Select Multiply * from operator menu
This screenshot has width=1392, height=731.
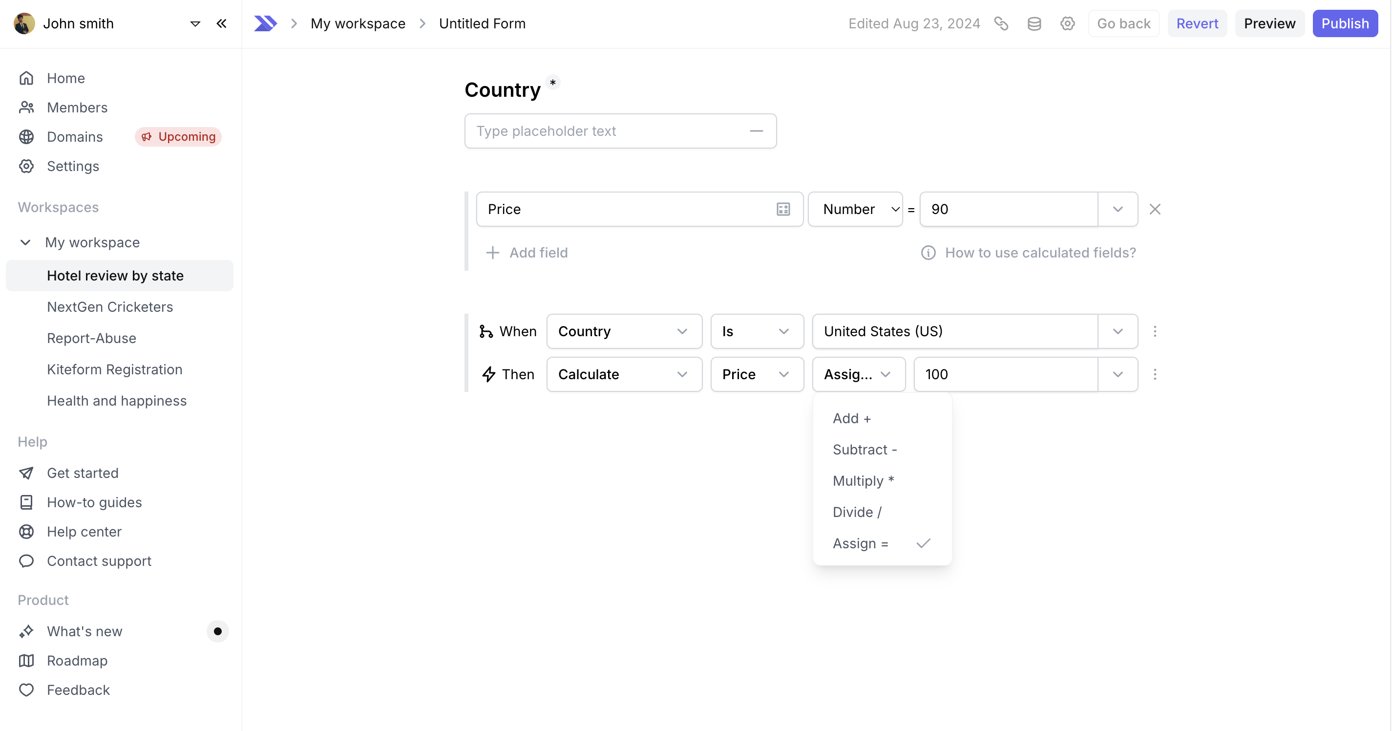[863, 481]
